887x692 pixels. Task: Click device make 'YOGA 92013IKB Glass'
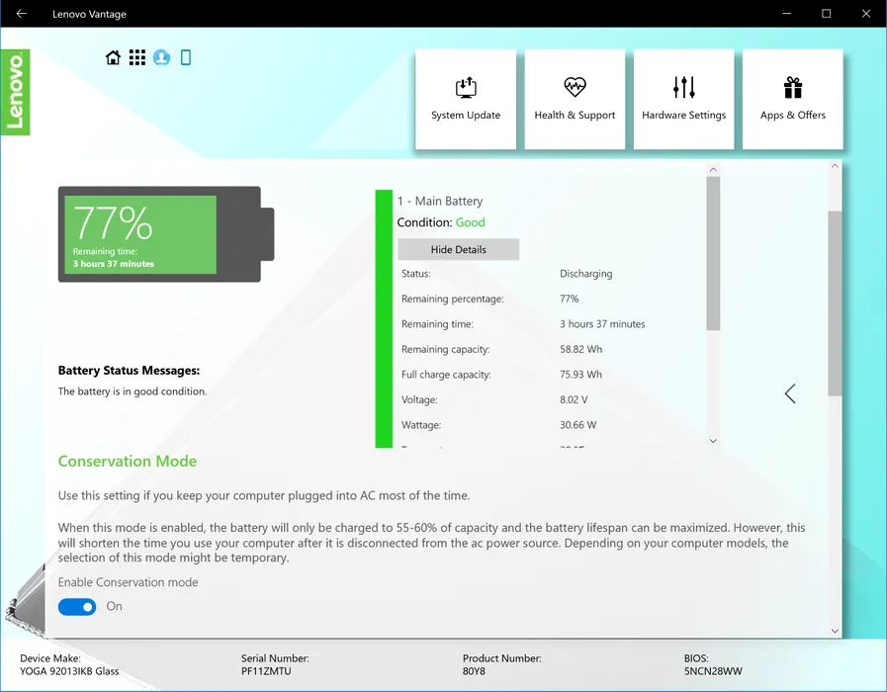[x=69, y=671]
